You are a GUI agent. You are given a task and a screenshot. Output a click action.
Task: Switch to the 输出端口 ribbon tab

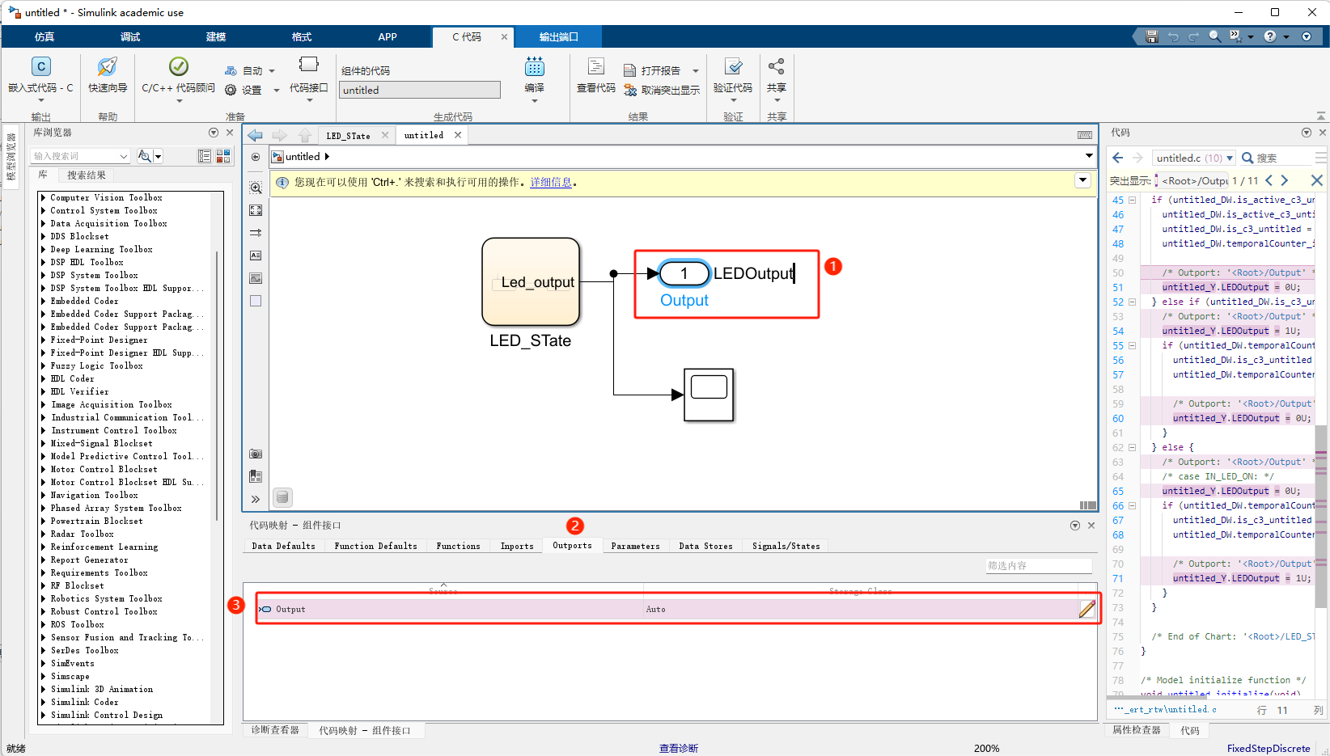559,36
